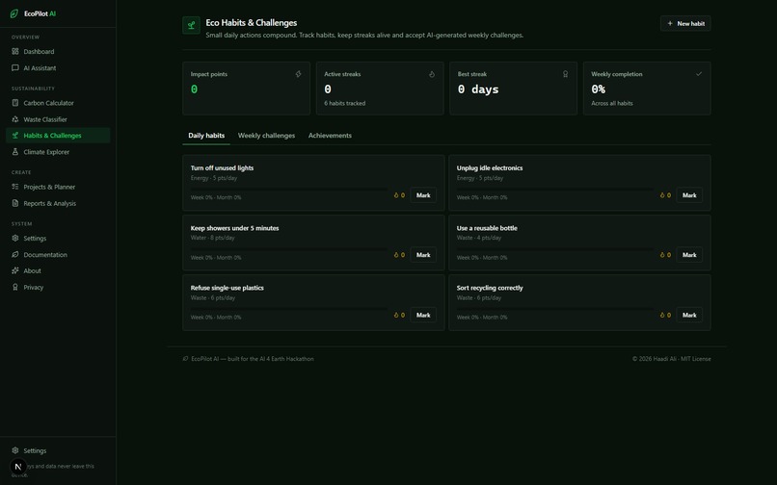Click the checkmark icon on Weekly completion card

pos(699,74)
